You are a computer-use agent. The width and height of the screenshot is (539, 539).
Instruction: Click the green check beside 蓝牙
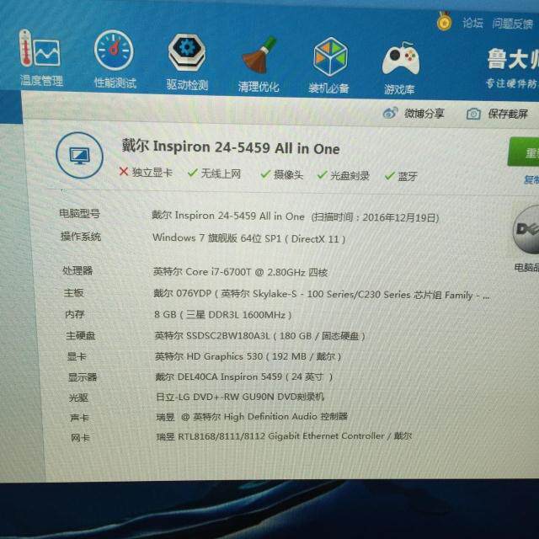[390, 176]
